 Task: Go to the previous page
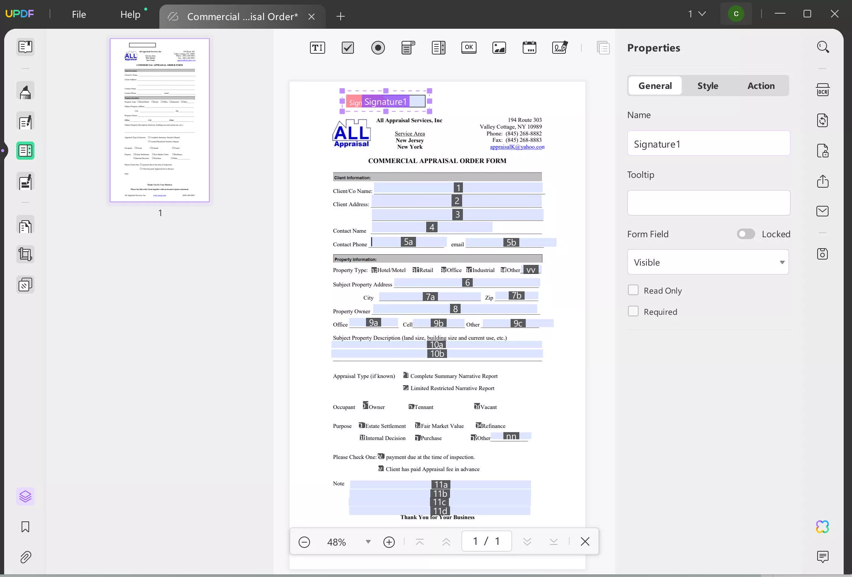[446, 542]
